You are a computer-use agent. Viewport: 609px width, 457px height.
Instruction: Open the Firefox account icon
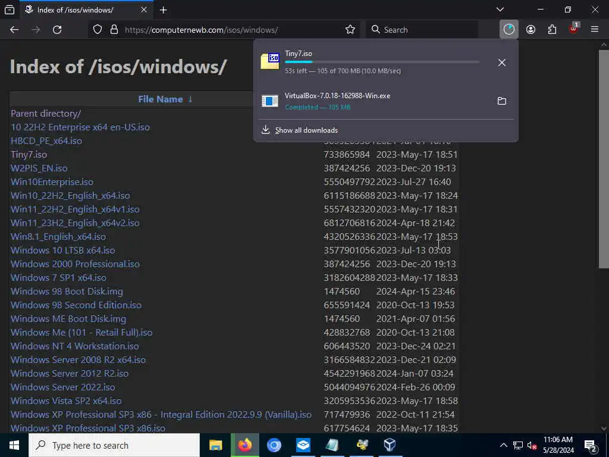tap(531, 30)
